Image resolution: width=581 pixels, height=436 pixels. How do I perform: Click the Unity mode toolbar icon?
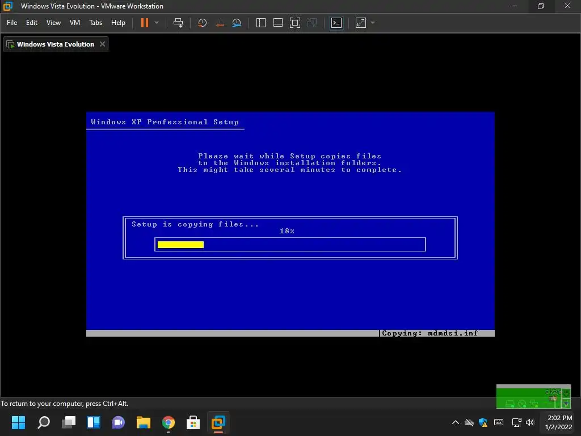click(x=313, y=23)
